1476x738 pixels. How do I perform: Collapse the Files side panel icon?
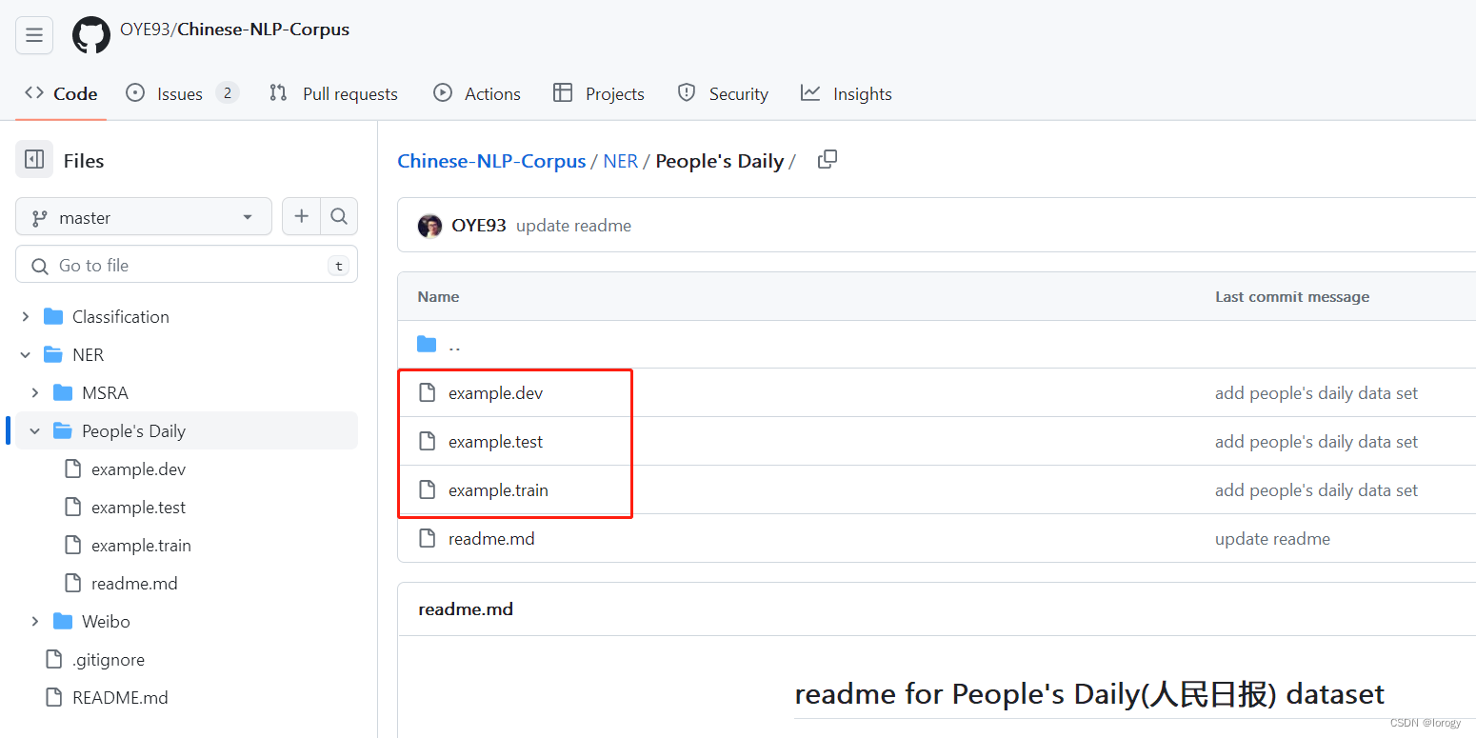tap(34, 160)
